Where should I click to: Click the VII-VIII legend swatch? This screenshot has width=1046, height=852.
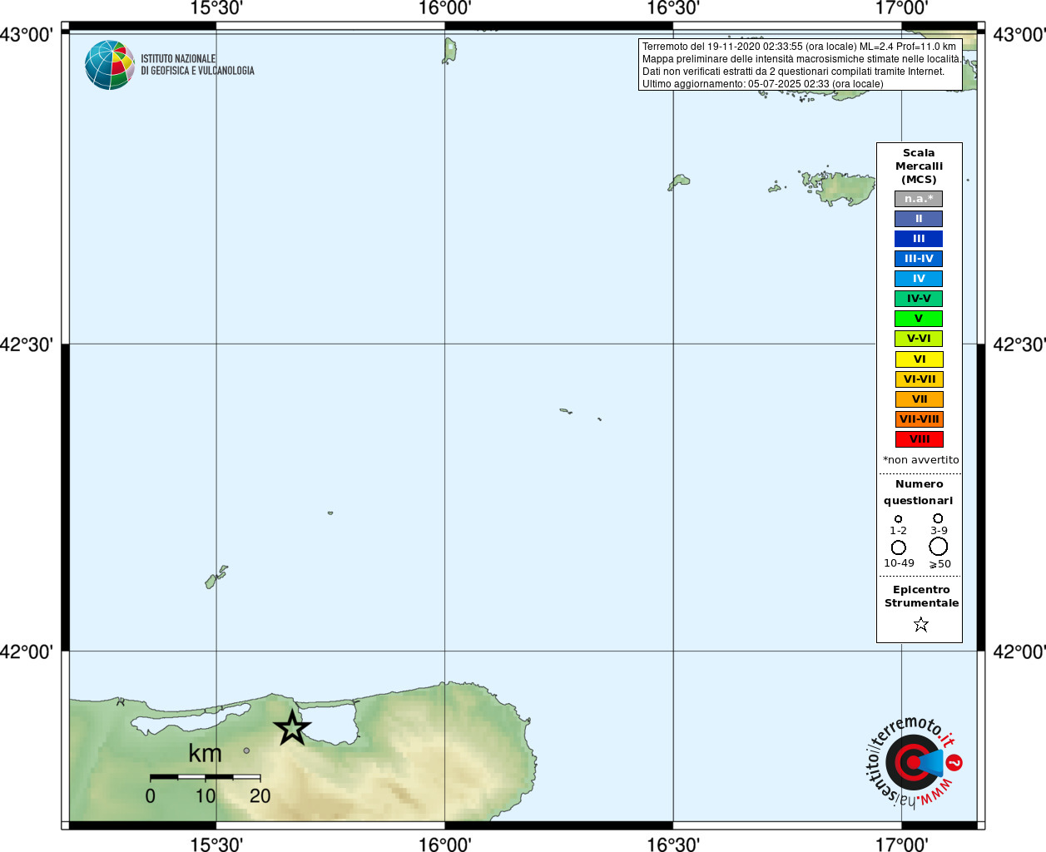pyautogui.click(x=920, y=419)
